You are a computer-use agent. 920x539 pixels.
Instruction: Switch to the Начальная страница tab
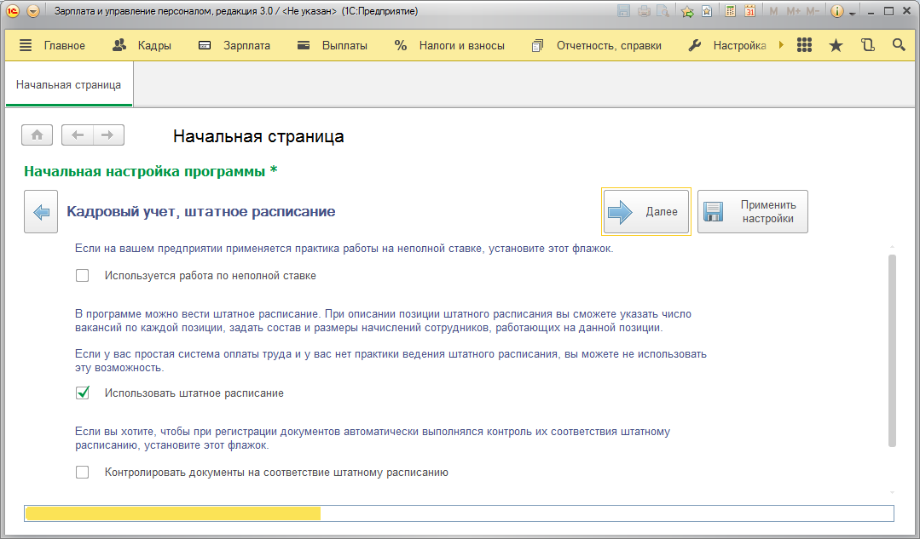tap(69, 85)
